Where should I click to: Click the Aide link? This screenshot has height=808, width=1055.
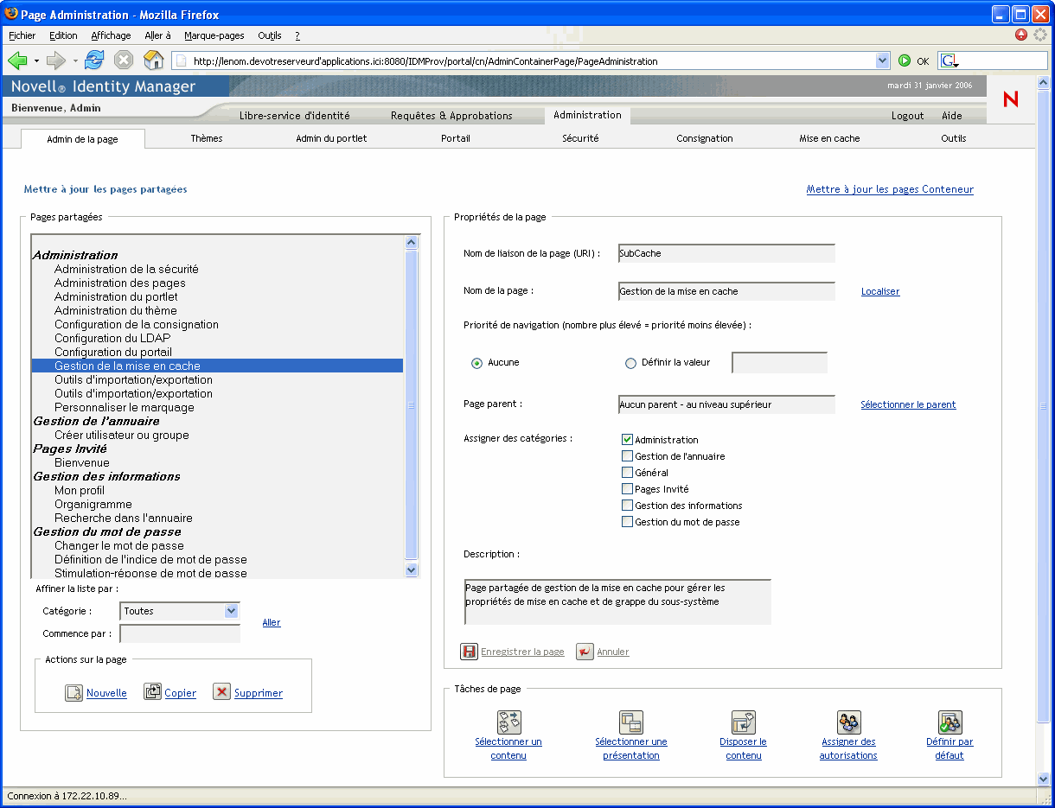point(951,116)
